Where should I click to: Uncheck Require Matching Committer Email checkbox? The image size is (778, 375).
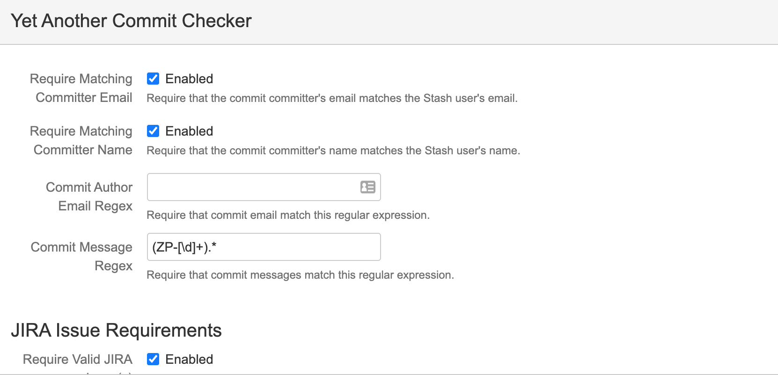point(153,79)
